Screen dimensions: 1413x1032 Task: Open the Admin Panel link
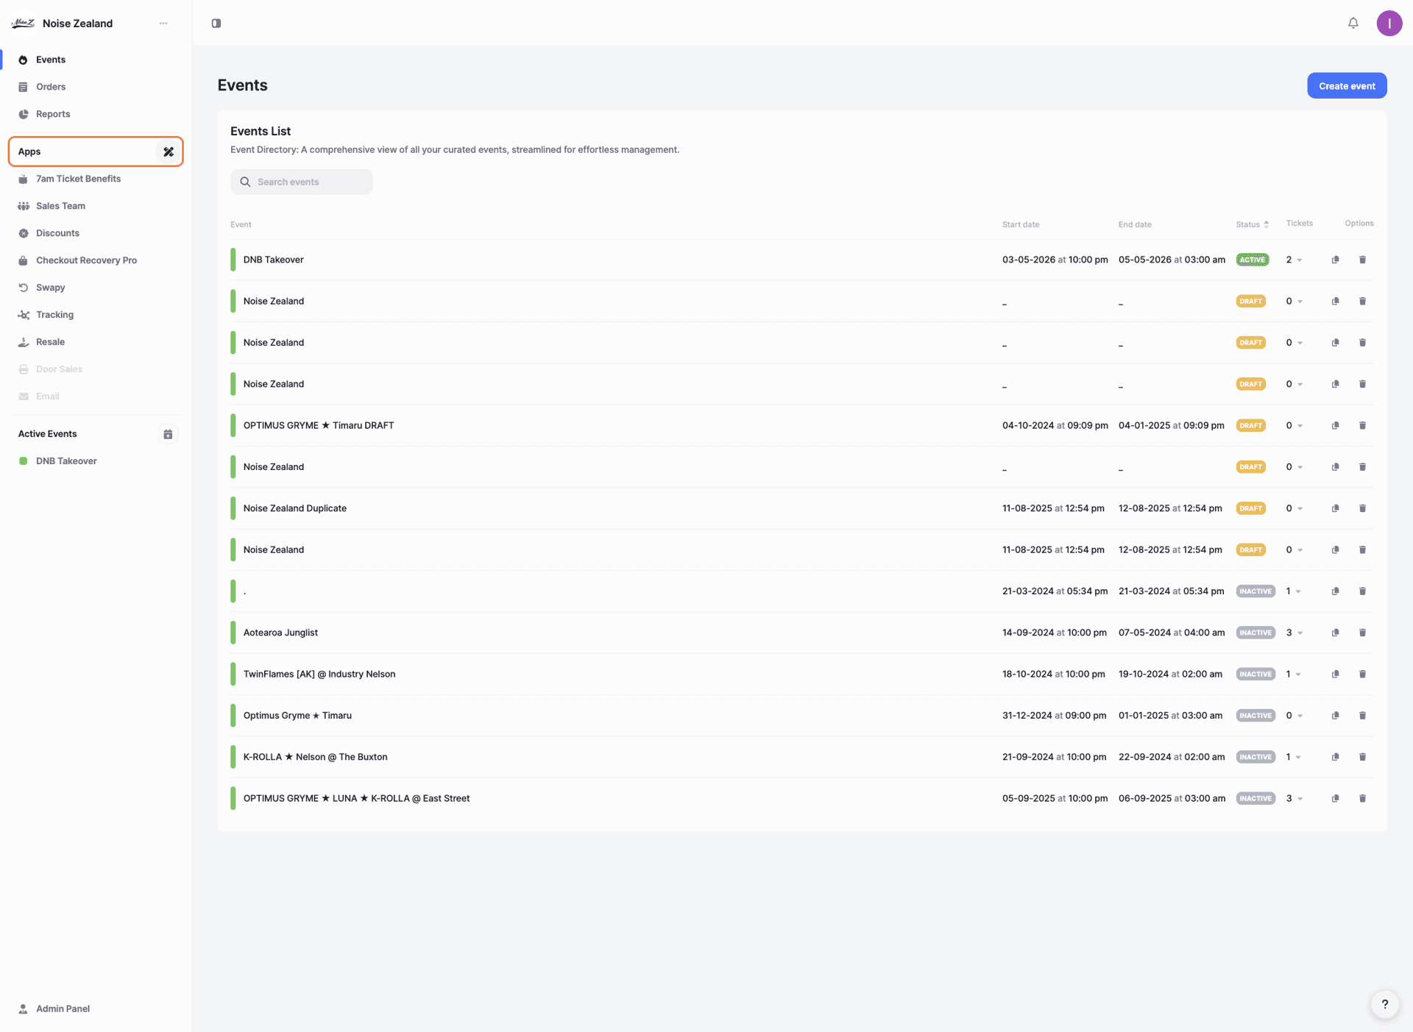pyautogui.click(x=63, y=1008)
